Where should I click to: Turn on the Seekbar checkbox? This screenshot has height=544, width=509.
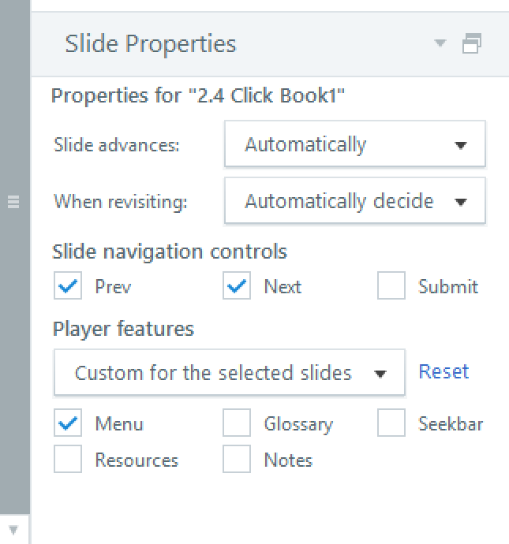(391, 424)
